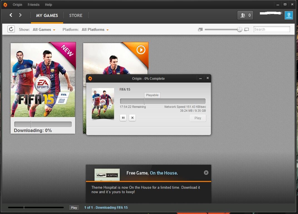
Task: Click the play icon on the second game tile
Action: [141, 50]
